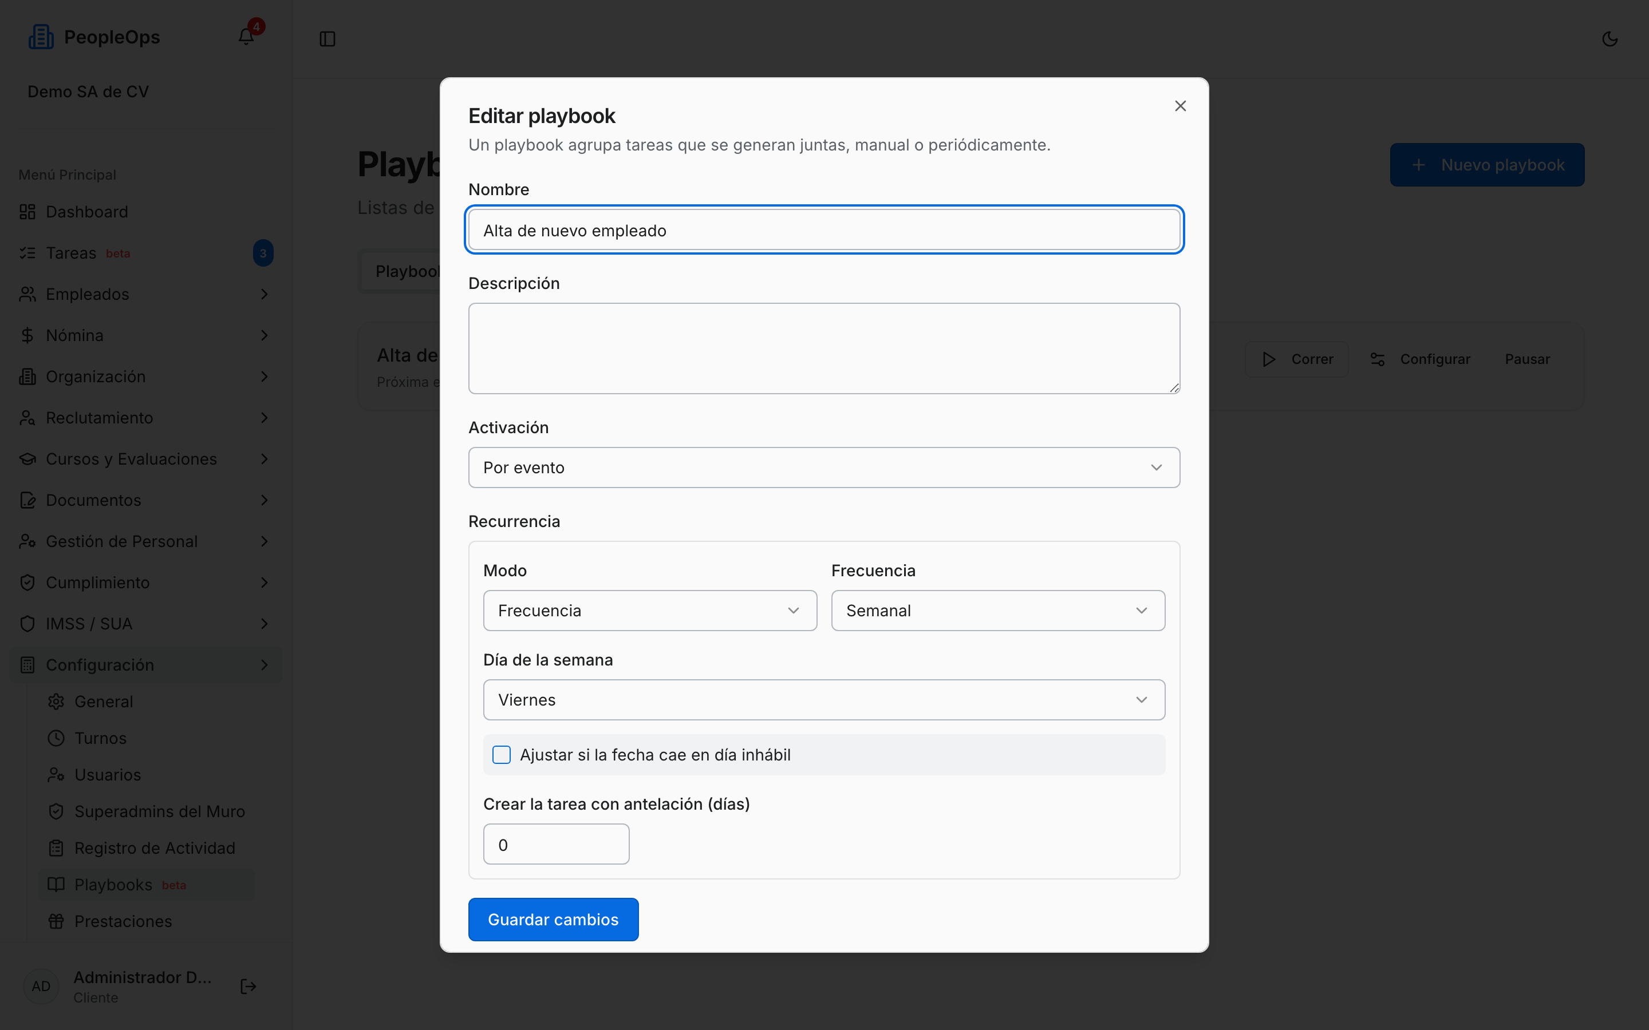Switch to dark mode moon icon
The height and width of the screenshot is (1030, 1649).
(x=1609, y=39)
